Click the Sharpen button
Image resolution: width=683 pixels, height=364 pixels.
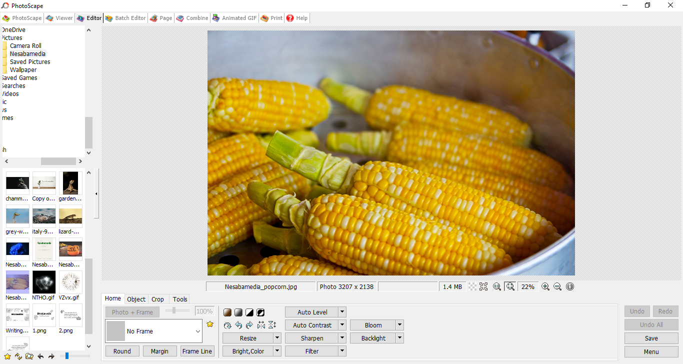311,338
